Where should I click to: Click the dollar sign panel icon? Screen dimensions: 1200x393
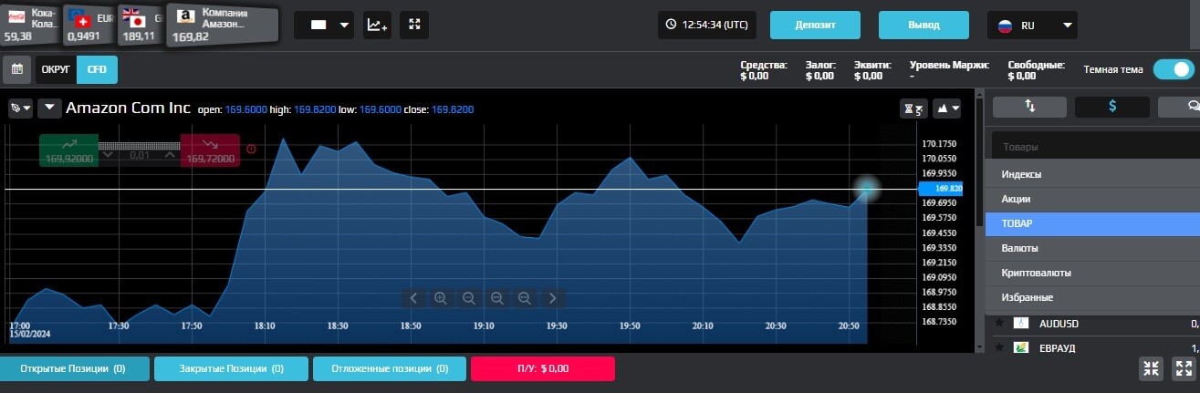click(1111, 107)
